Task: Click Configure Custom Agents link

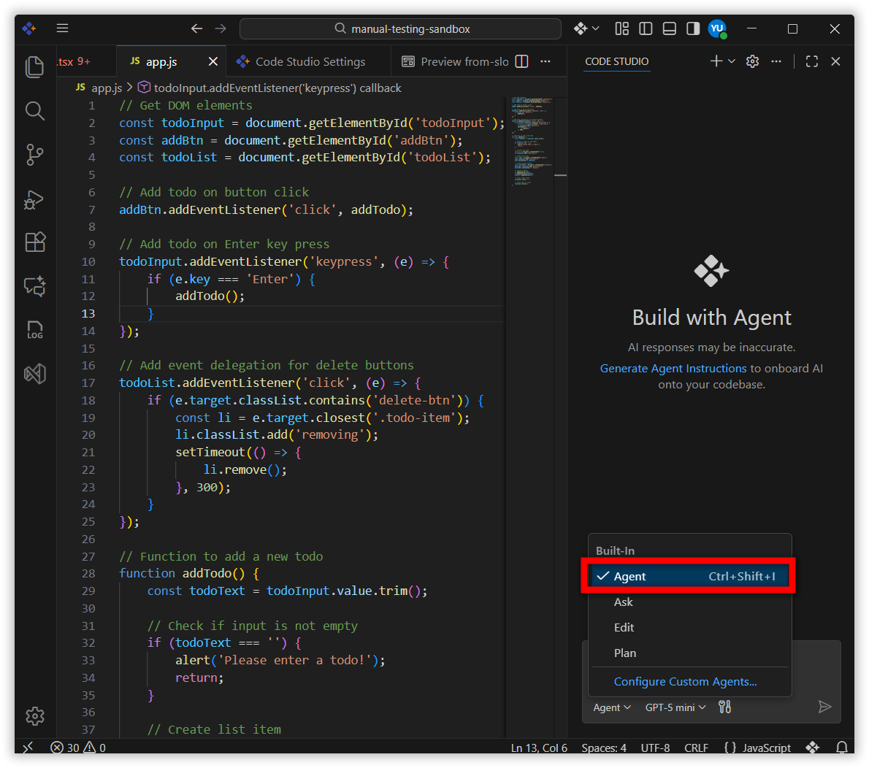Action: (x=685, y=681)
